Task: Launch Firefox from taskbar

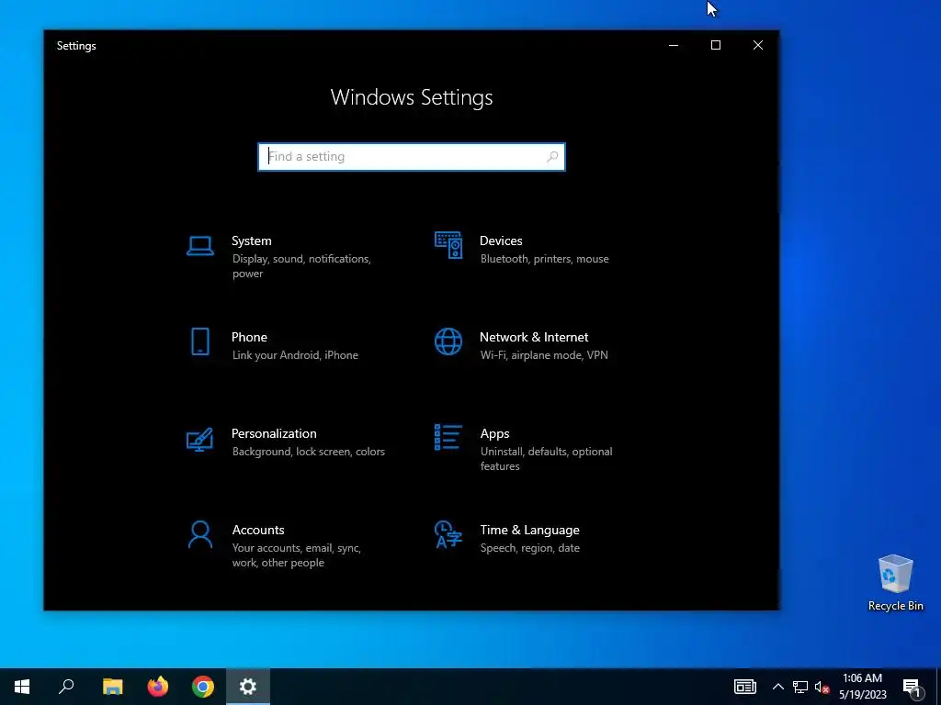Action: tap(158, 687)
